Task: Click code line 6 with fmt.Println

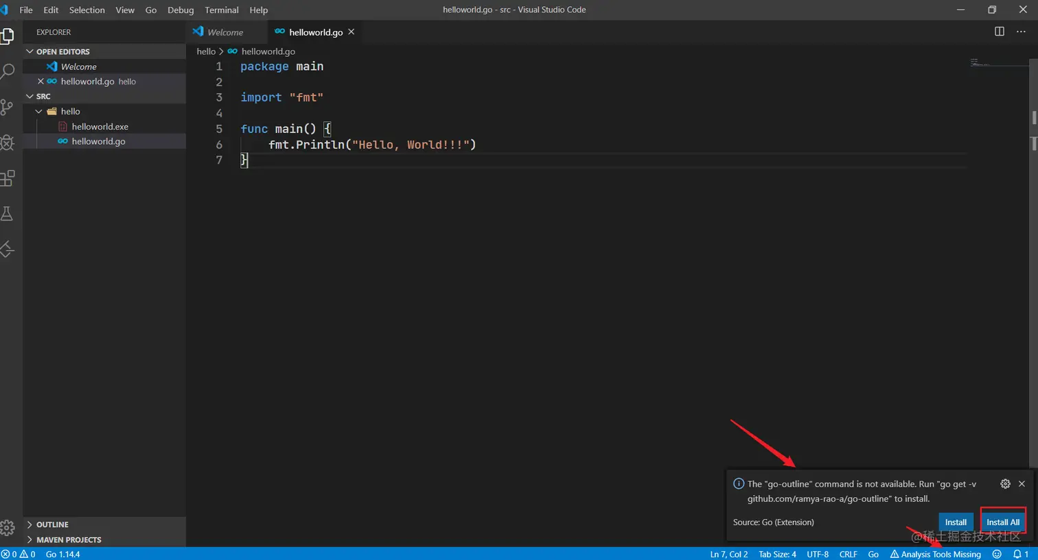Action: point(371,145)
